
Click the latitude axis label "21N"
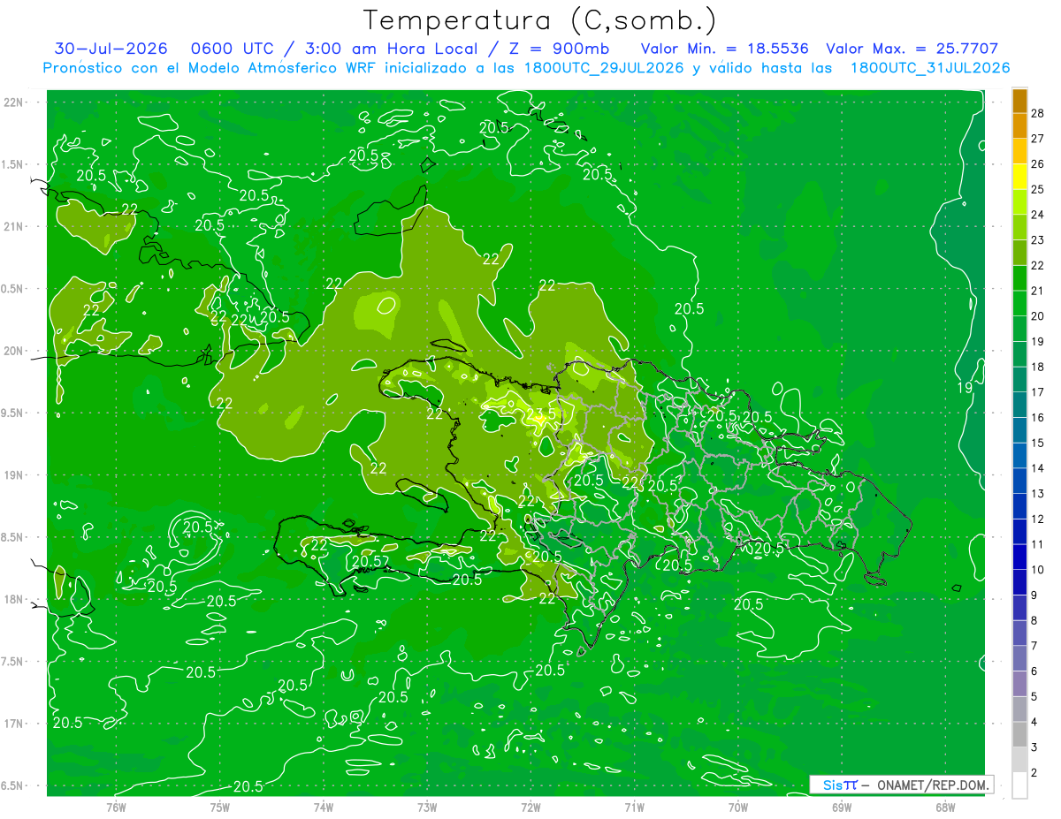(13, 226)
